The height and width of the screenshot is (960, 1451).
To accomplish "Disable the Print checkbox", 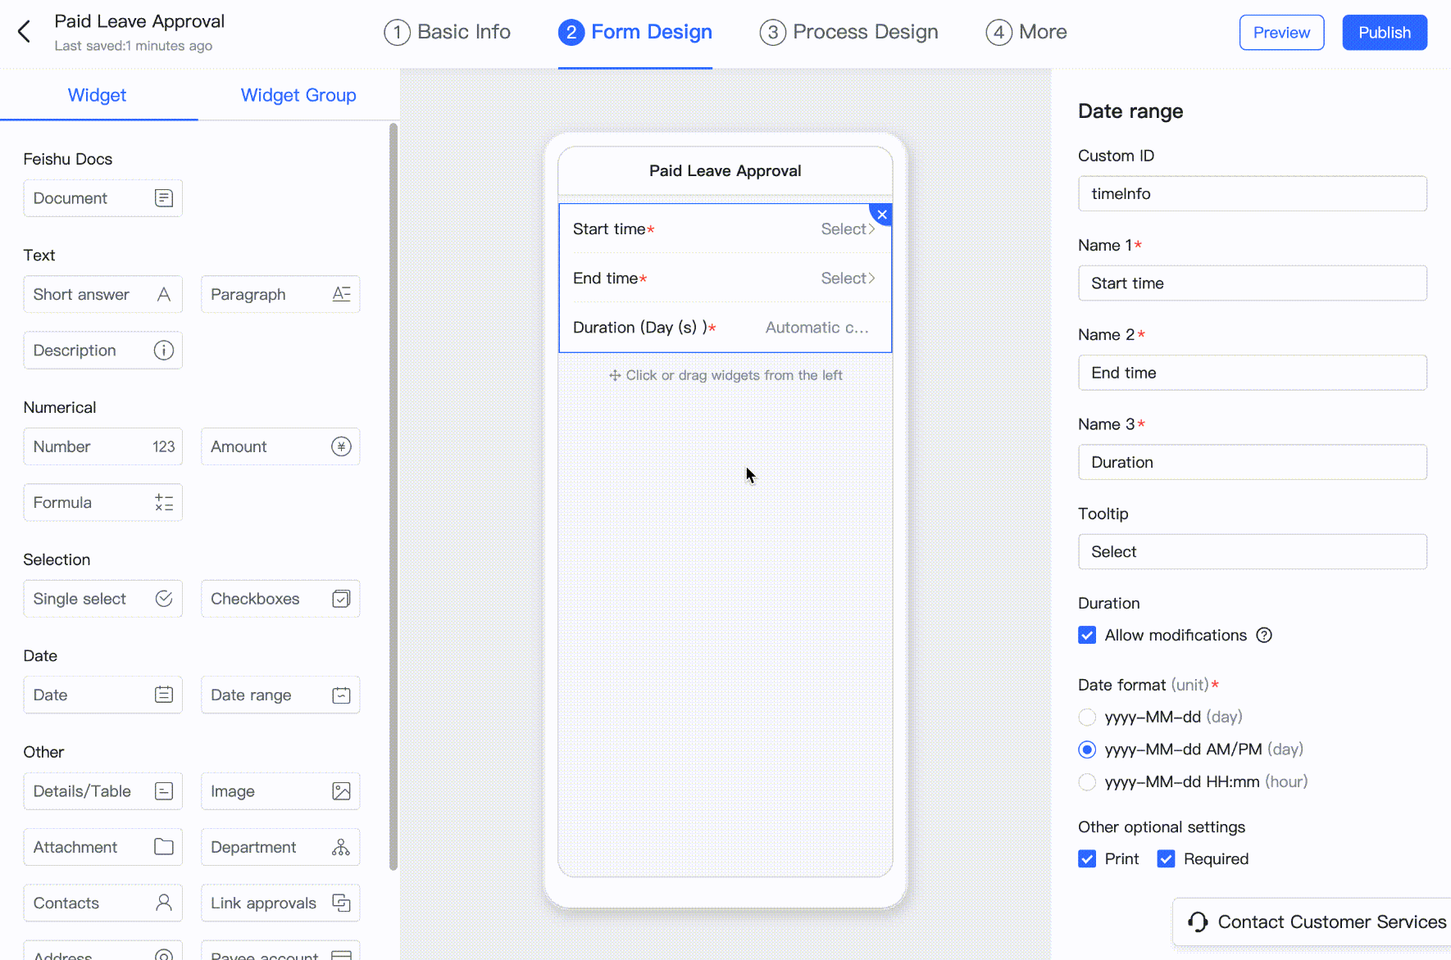I will pyautogui.click(x=1087, y=859).
